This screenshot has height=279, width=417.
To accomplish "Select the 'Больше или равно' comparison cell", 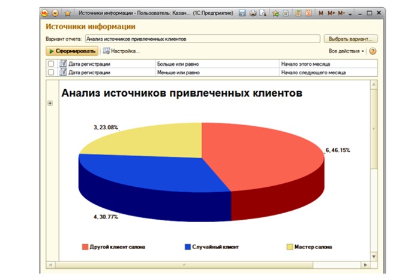I will point(217,63).
